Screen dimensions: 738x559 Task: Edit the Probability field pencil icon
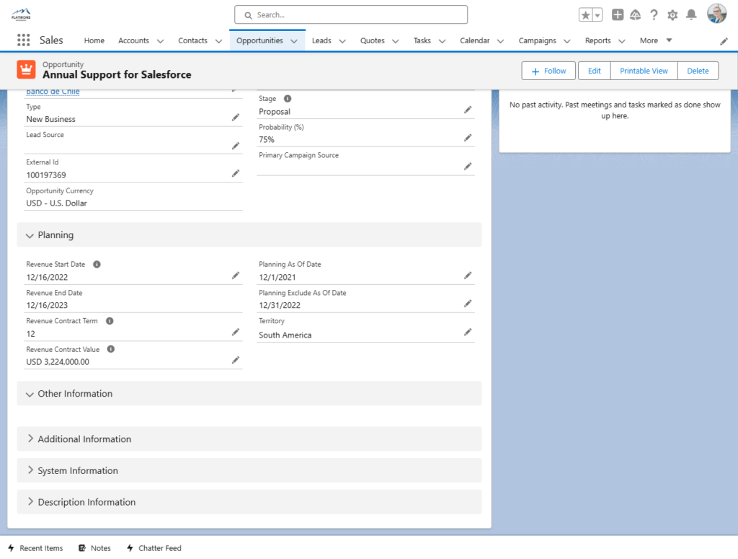467,138
